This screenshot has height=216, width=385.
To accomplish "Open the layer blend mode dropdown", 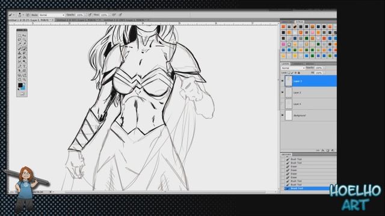I will (x=293, y=68).
